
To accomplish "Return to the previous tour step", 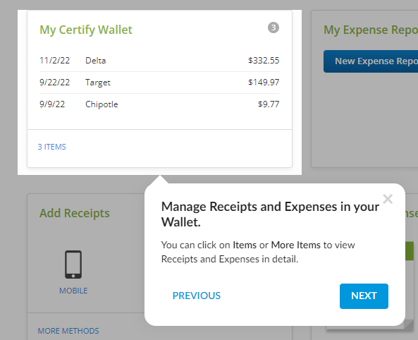I will (x=197, y=296).
